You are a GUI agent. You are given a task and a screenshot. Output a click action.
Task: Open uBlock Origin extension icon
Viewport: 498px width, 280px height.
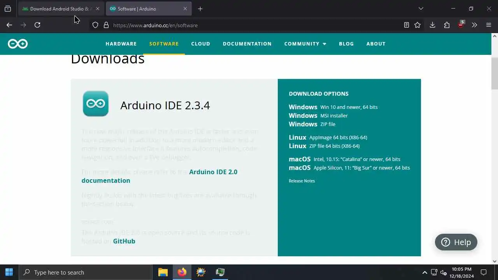pos(461,24)
